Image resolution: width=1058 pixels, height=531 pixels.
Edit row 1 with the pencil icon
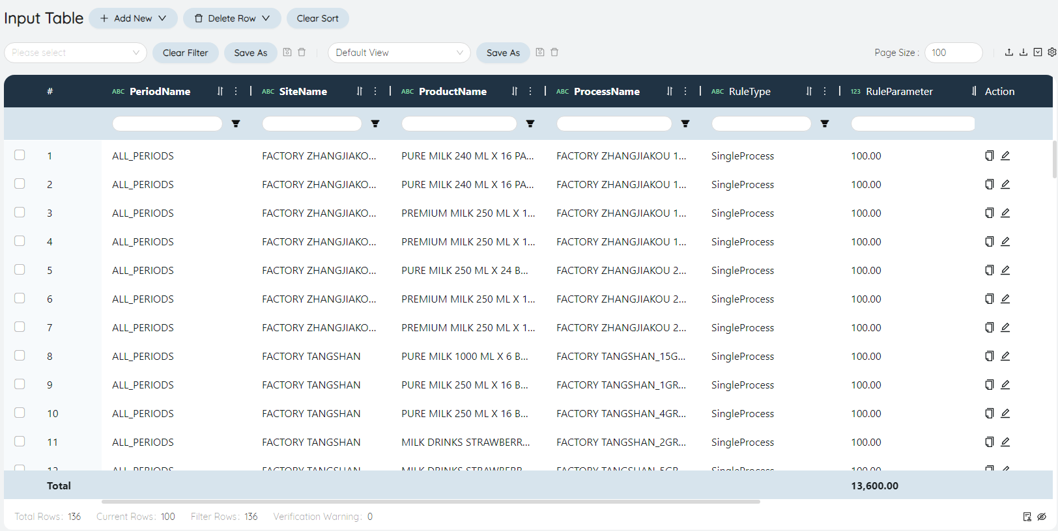[1005, 156]
